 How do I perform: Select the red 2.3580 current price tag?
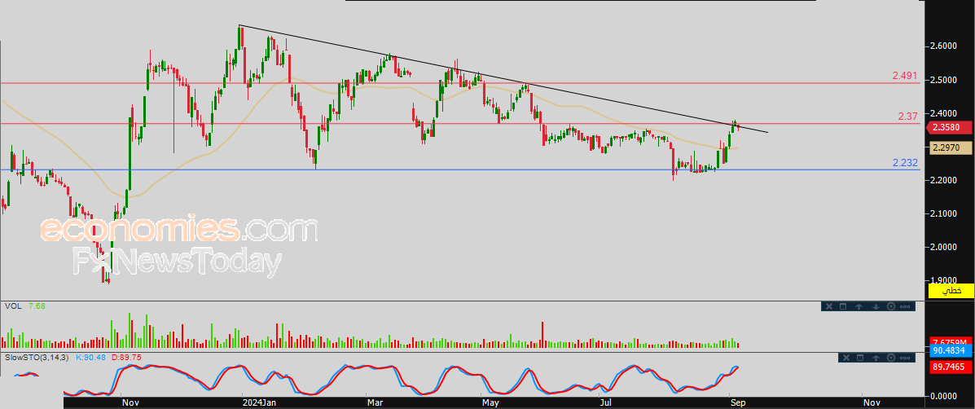tap(949, 128)
